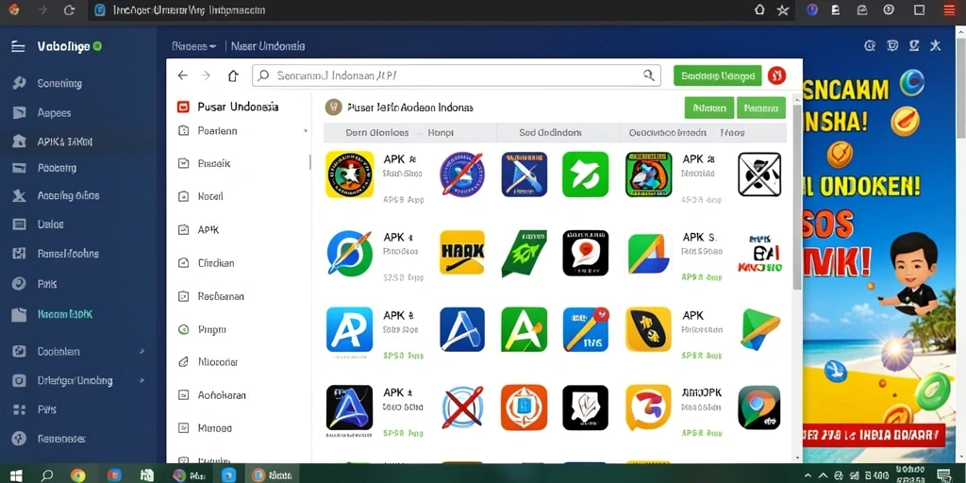966x483 pixels.
Task: Open the Rinoes dropdown in the header
Action: (194, 46)
